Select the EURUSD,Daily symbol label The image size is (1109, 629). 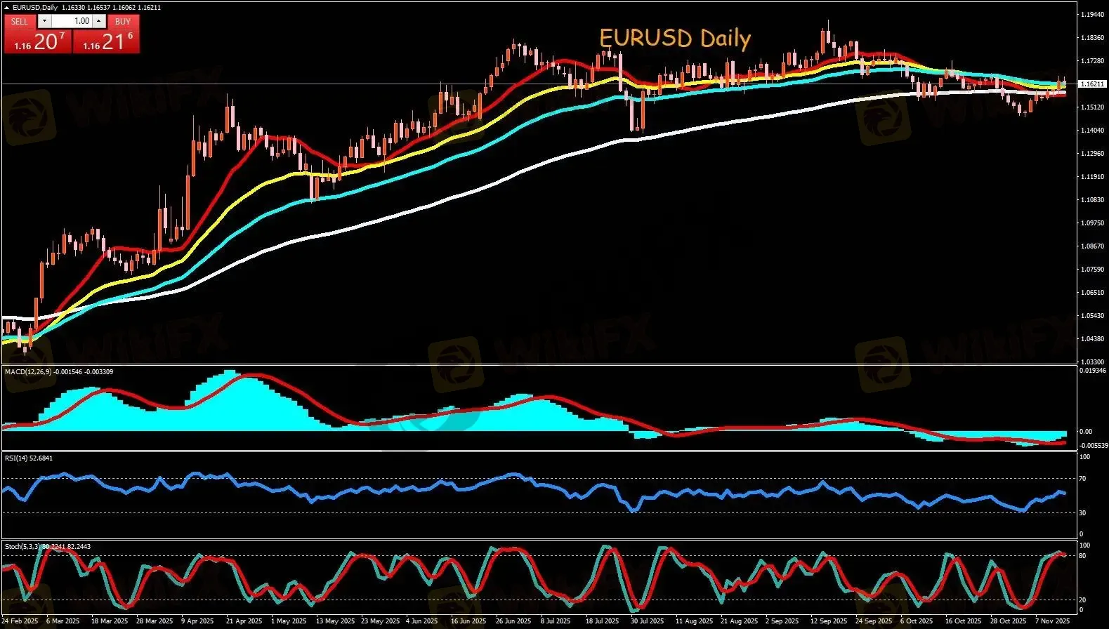35,8
